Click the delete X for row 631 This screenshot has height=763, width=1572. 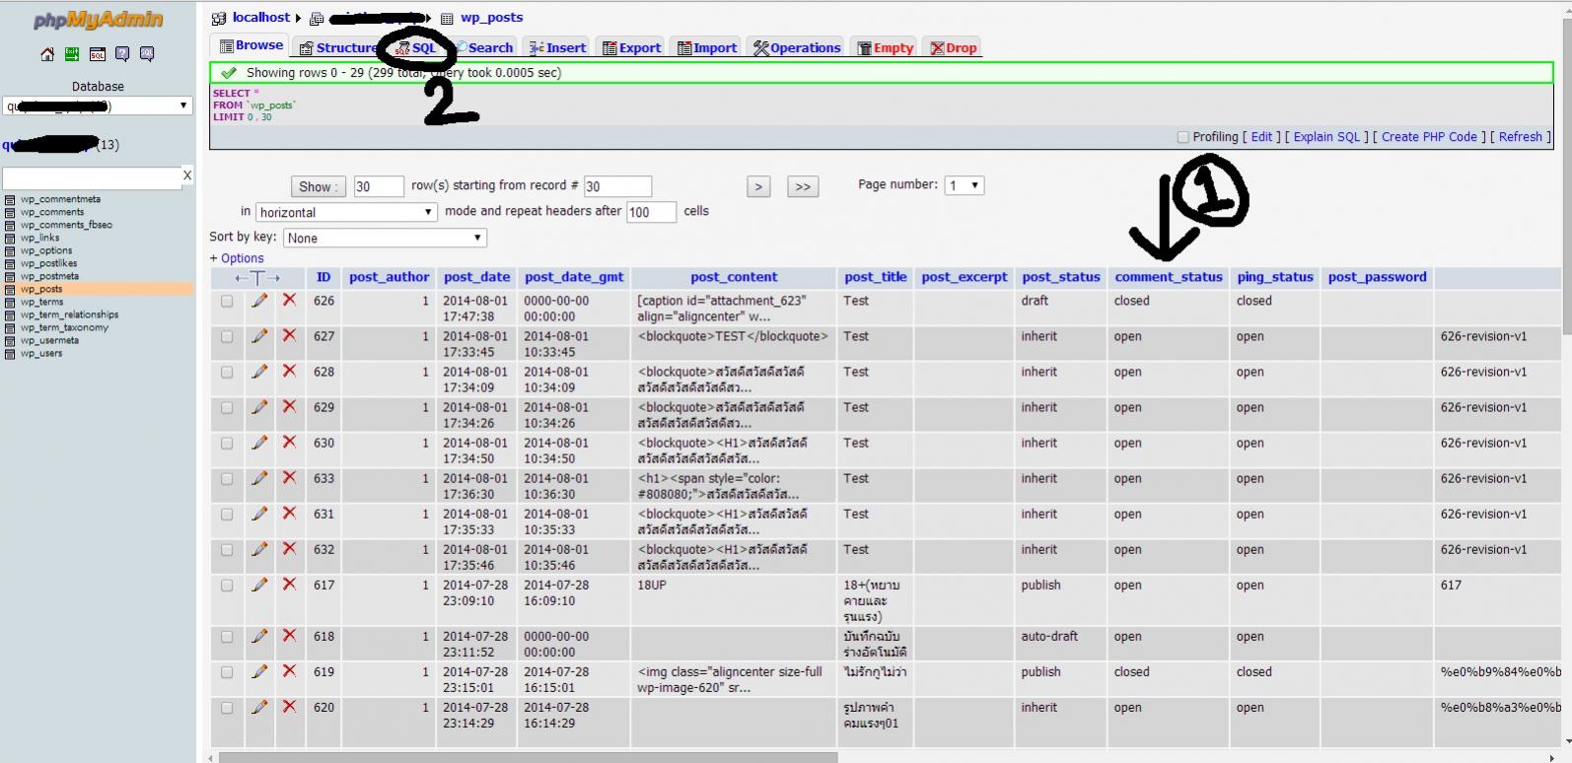(289, 513)
